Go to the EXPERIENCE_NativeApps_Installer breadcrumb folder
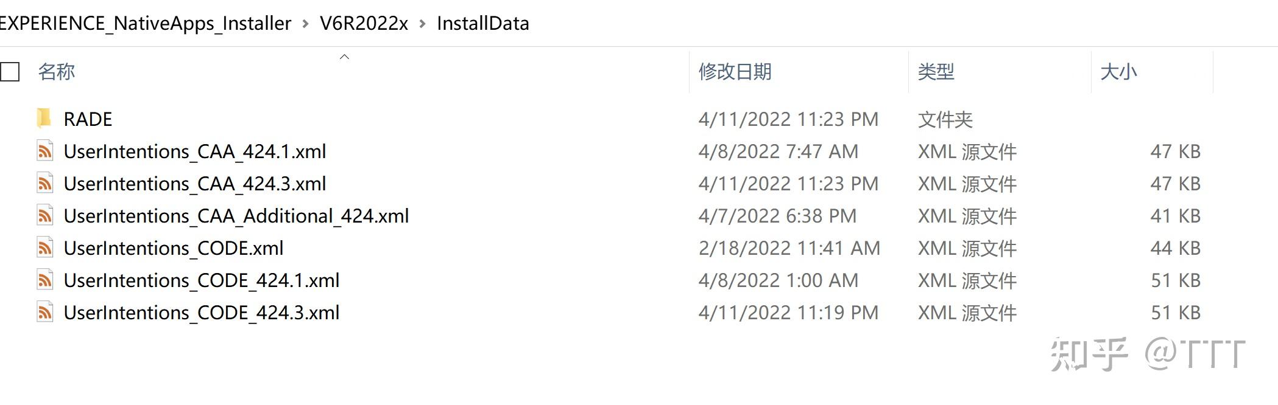1278x405 pixels. click(x=146, y=24)
